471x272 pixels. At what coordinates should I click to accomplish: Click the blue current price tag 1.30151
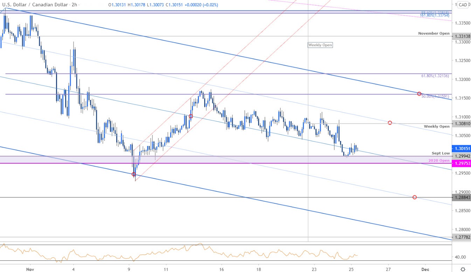pyautogui.click(x=461, y=148)
